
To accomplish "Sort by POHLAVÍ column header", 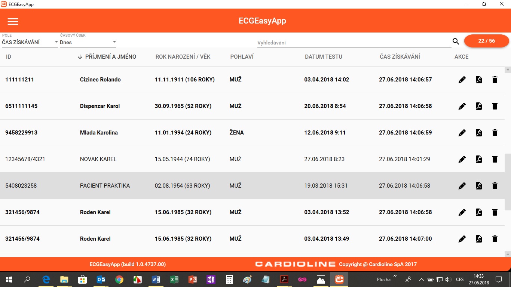I will pos(242,57).
